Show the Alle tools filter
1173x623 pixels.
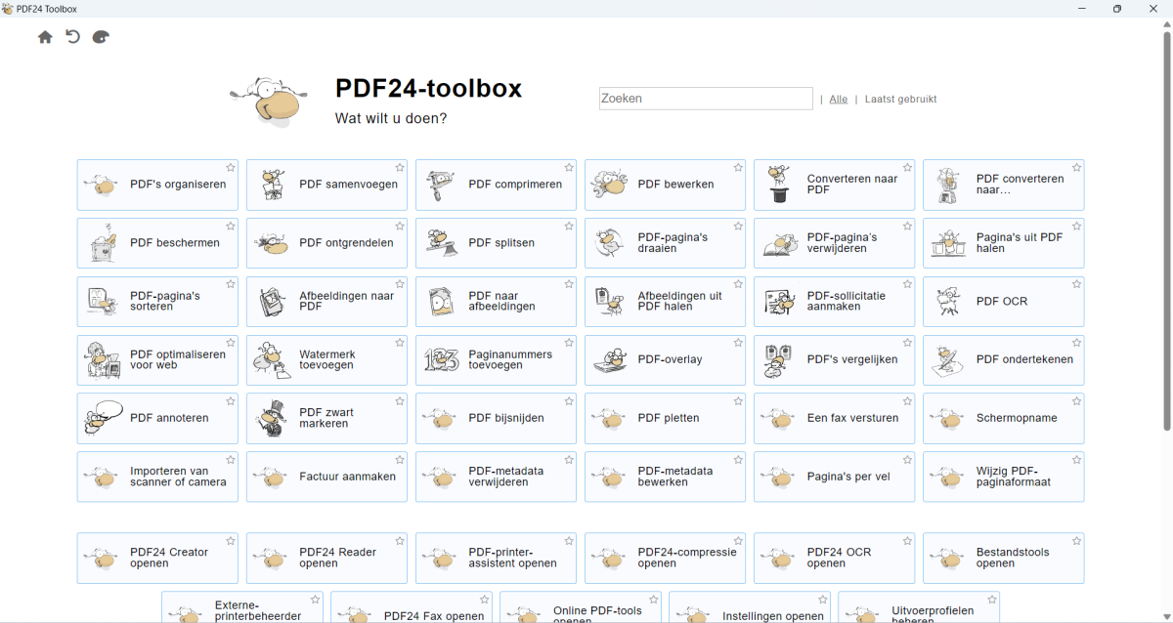coord(839,99)
